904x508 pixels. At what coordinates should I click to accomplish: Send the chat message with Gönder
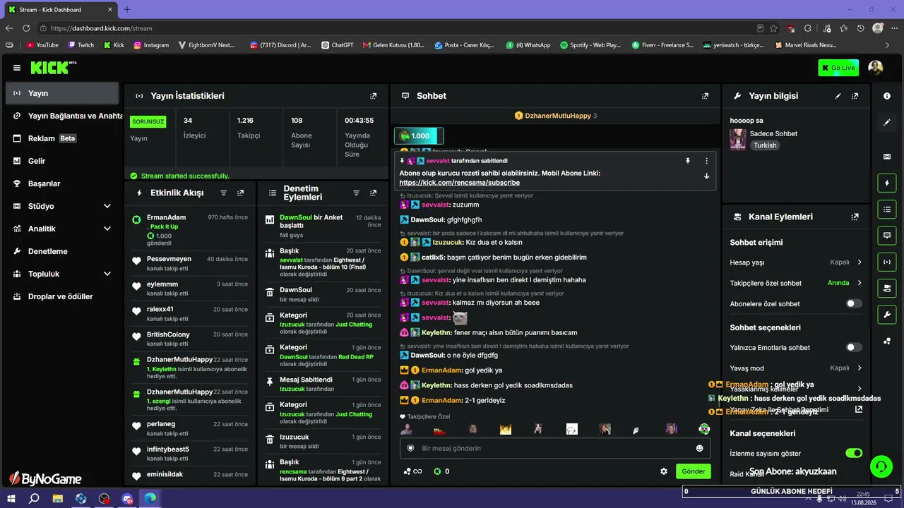693,471
